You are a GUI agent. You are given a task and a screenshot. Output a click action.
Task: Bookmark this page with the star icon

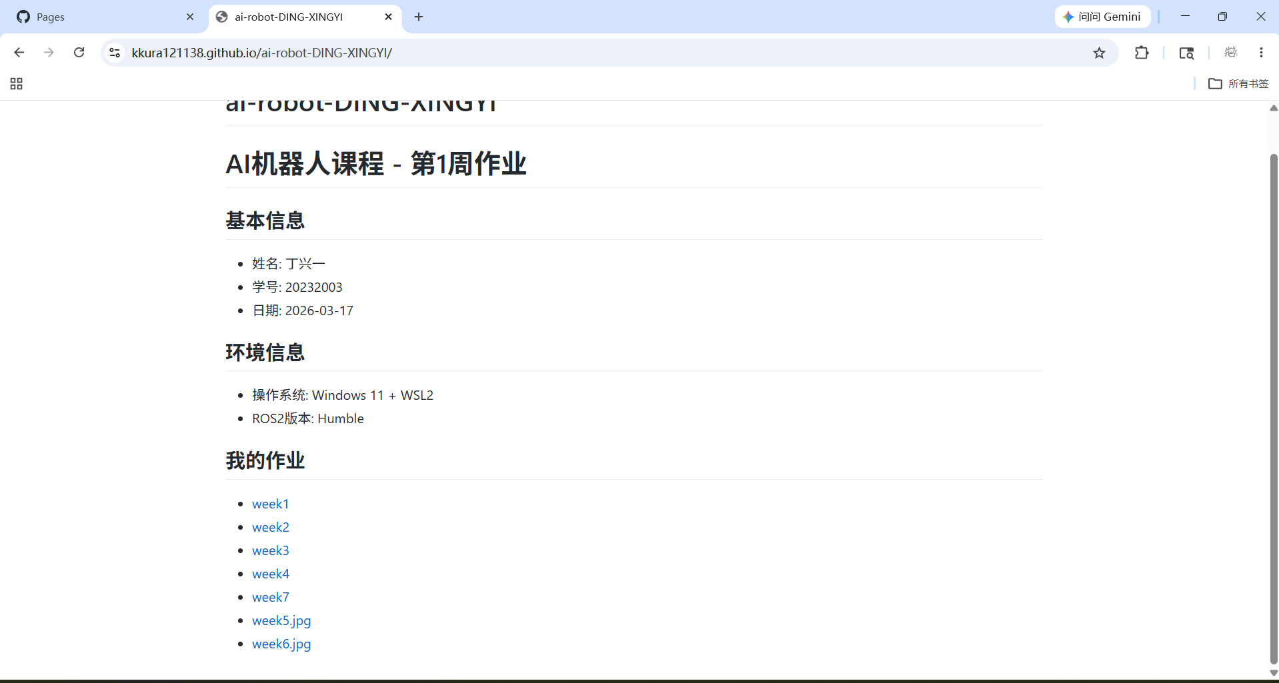tap(1099, 53)
